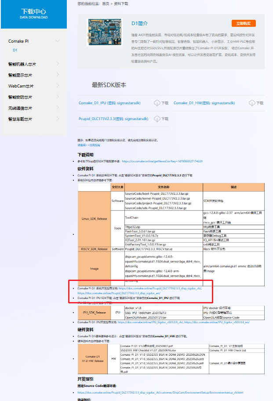Viewport: 273px width, 401px height.
Task: Open the 智能机器人芯片 sidebar item
Action: (x=22, y=64)
